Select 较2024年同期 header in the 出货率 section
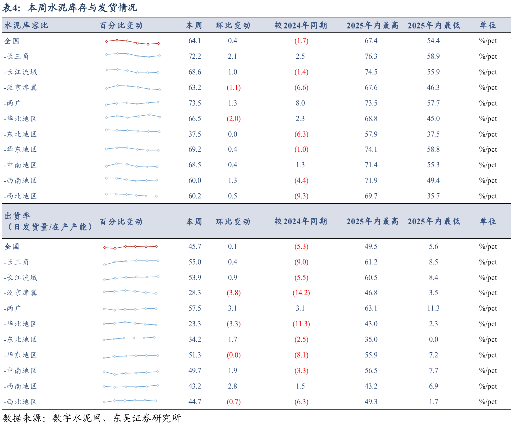The width and height of the screenshot is (513, 425). 301,221
